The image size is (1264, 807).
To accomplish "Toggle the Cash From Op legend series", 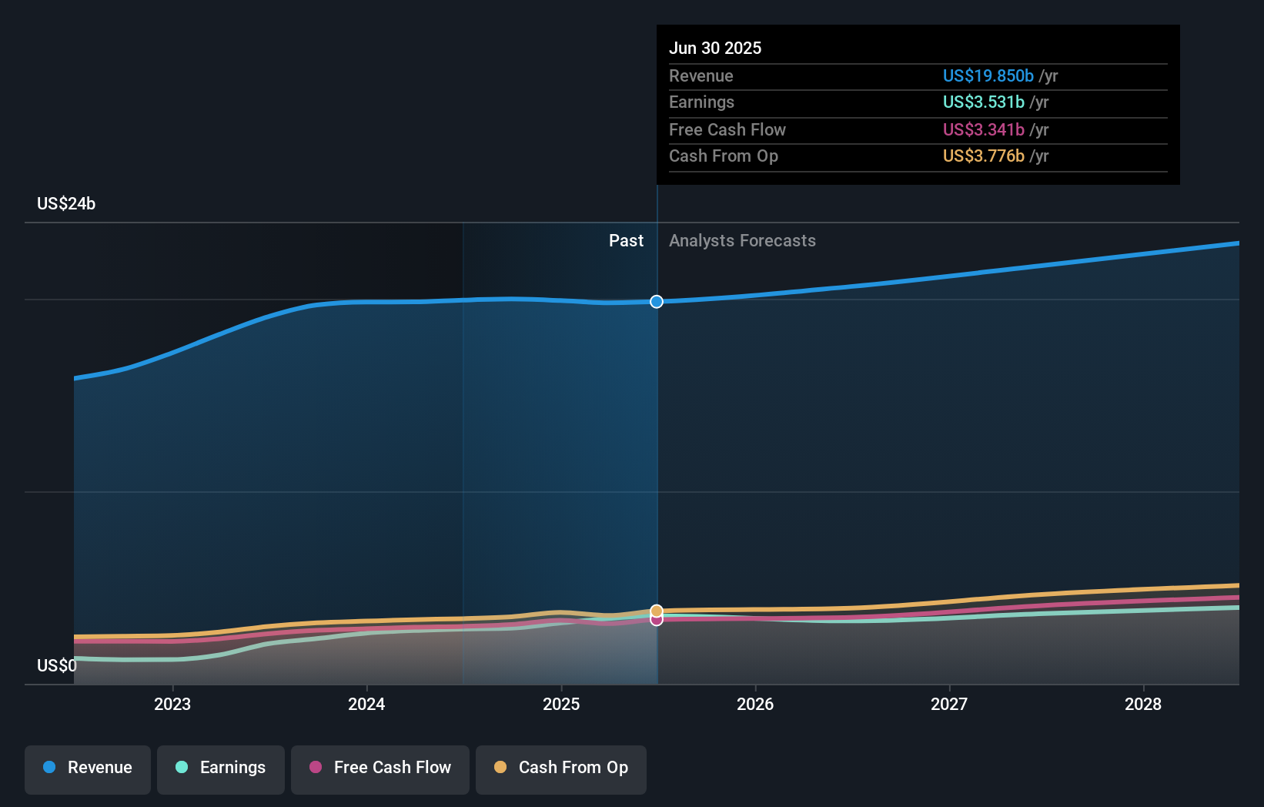I will pos(561,769).
